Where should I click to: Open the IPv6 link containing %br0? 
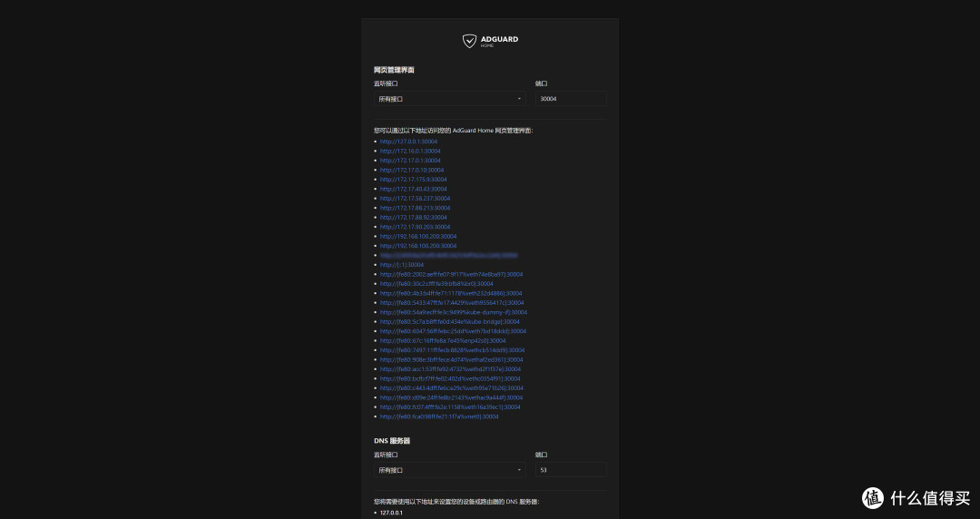tap(436, 284)
